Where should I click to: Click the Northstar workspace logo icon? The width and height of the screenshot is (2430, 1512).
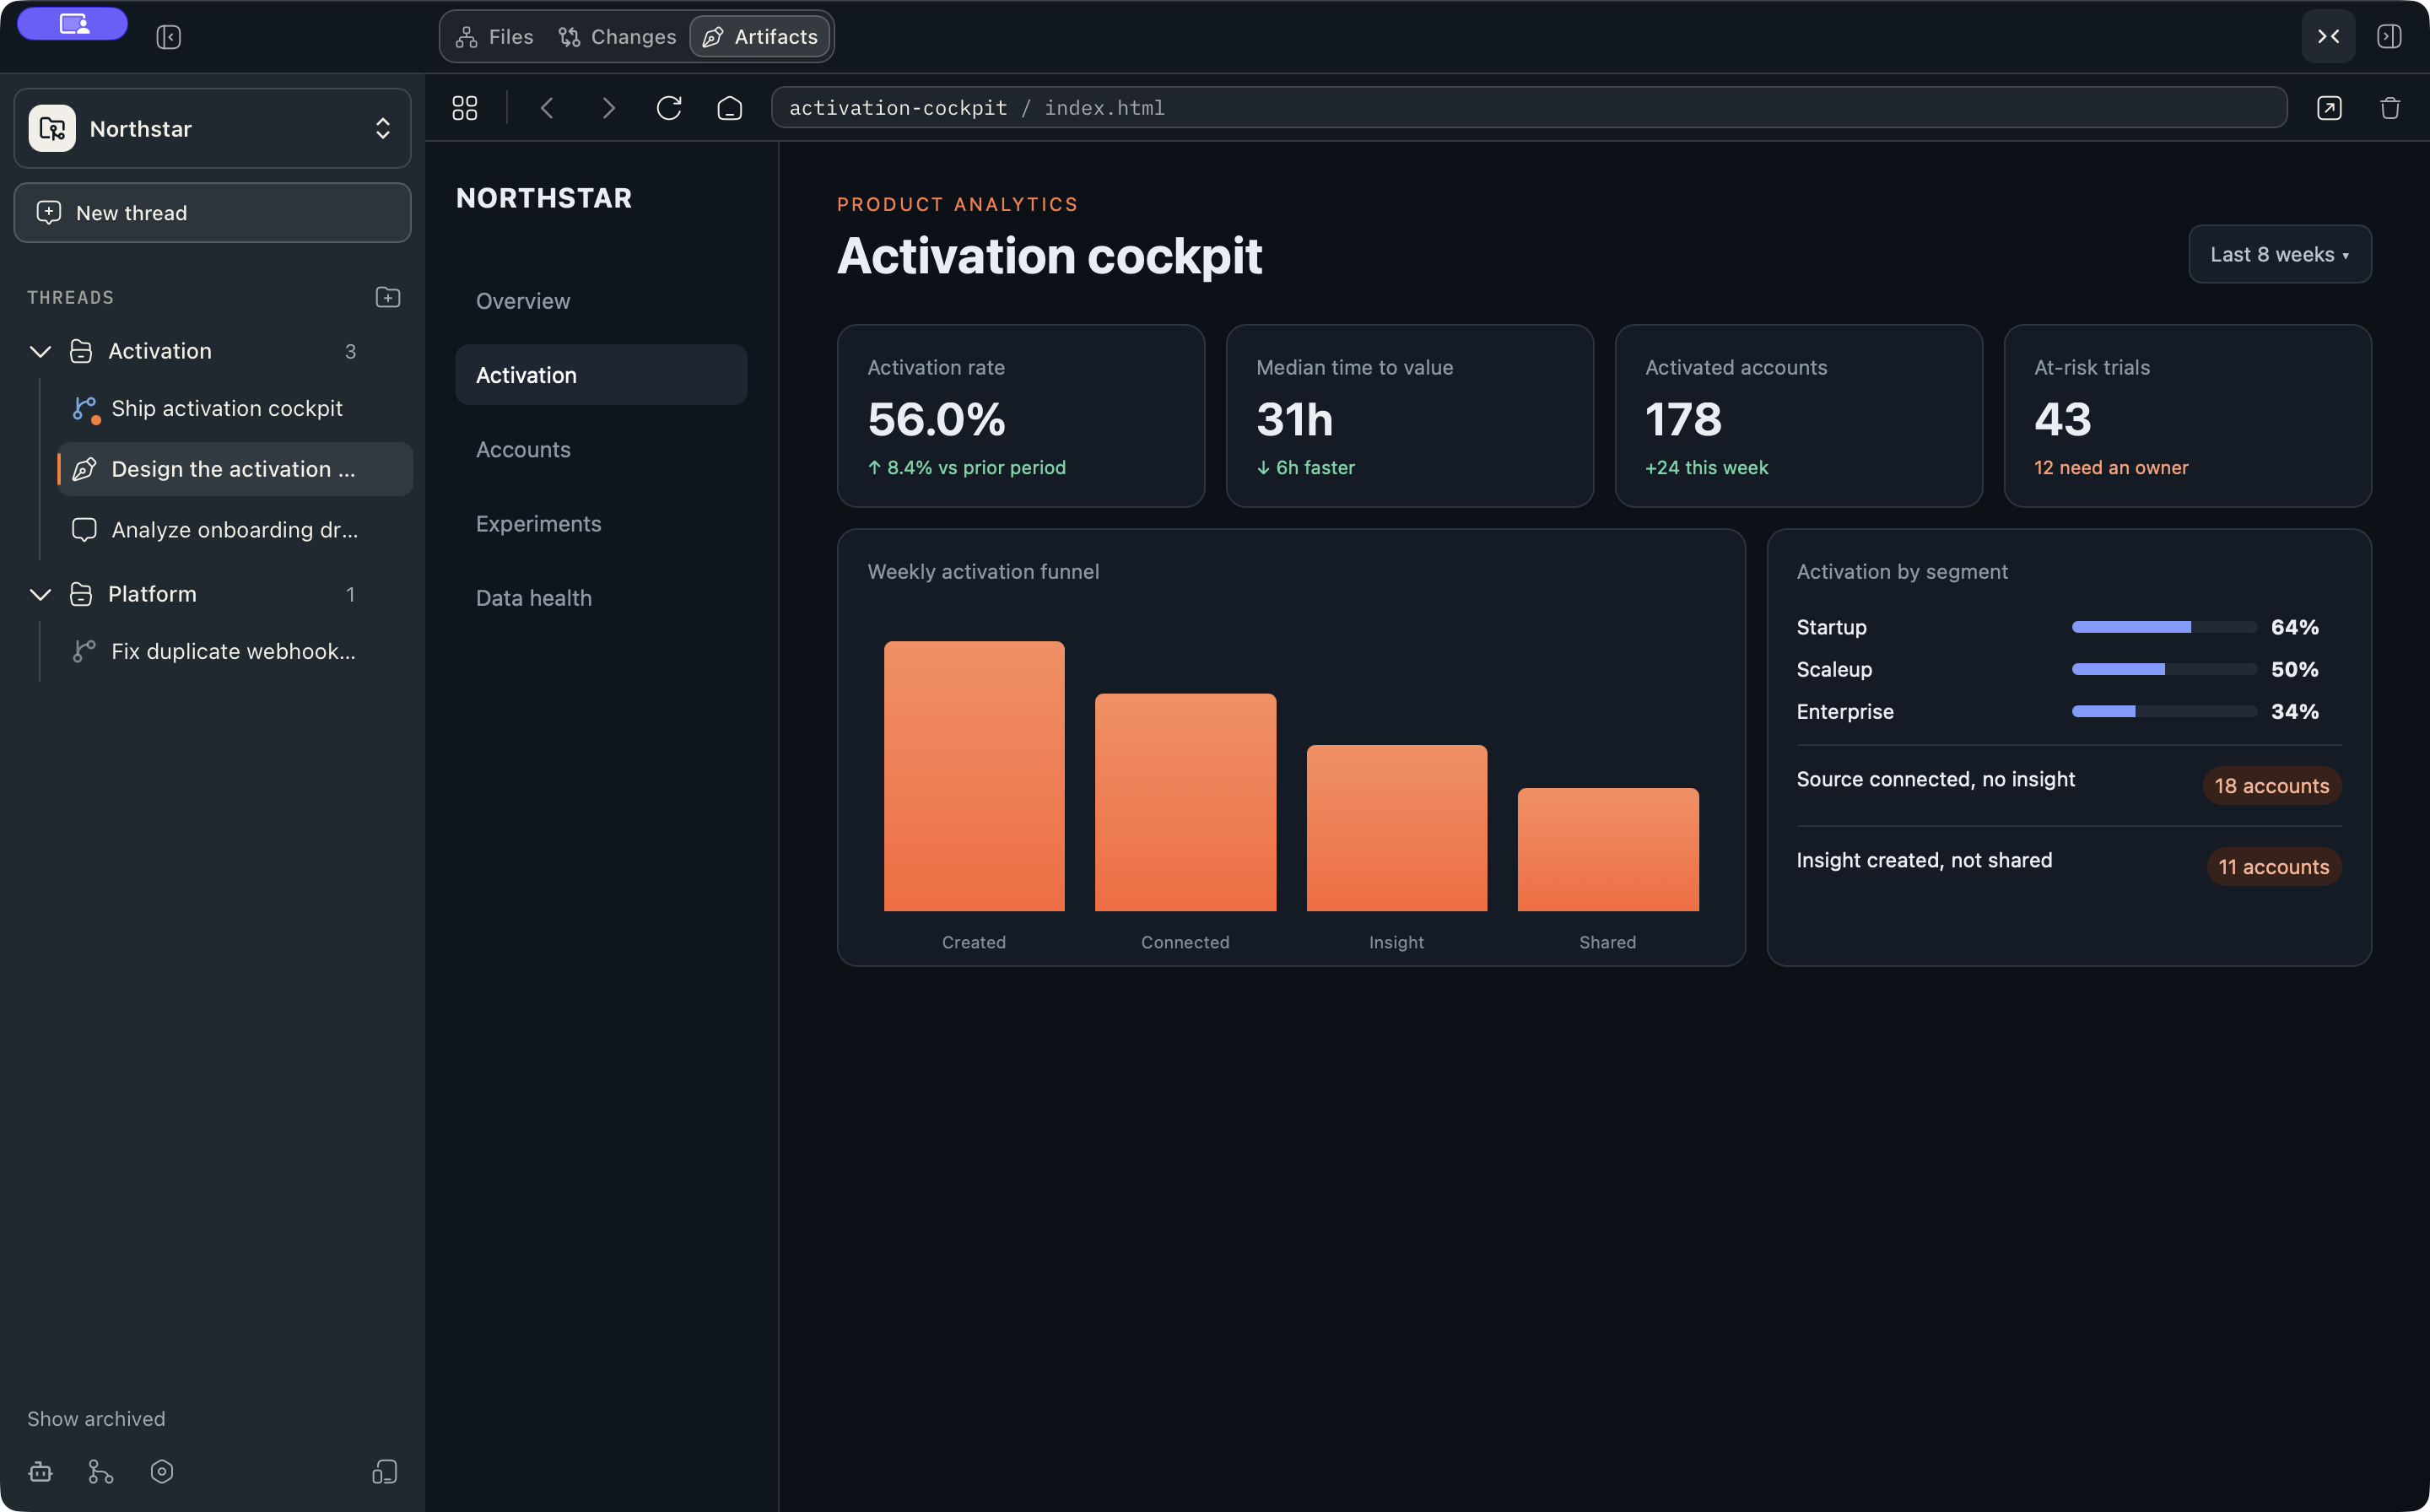point(52,129)
